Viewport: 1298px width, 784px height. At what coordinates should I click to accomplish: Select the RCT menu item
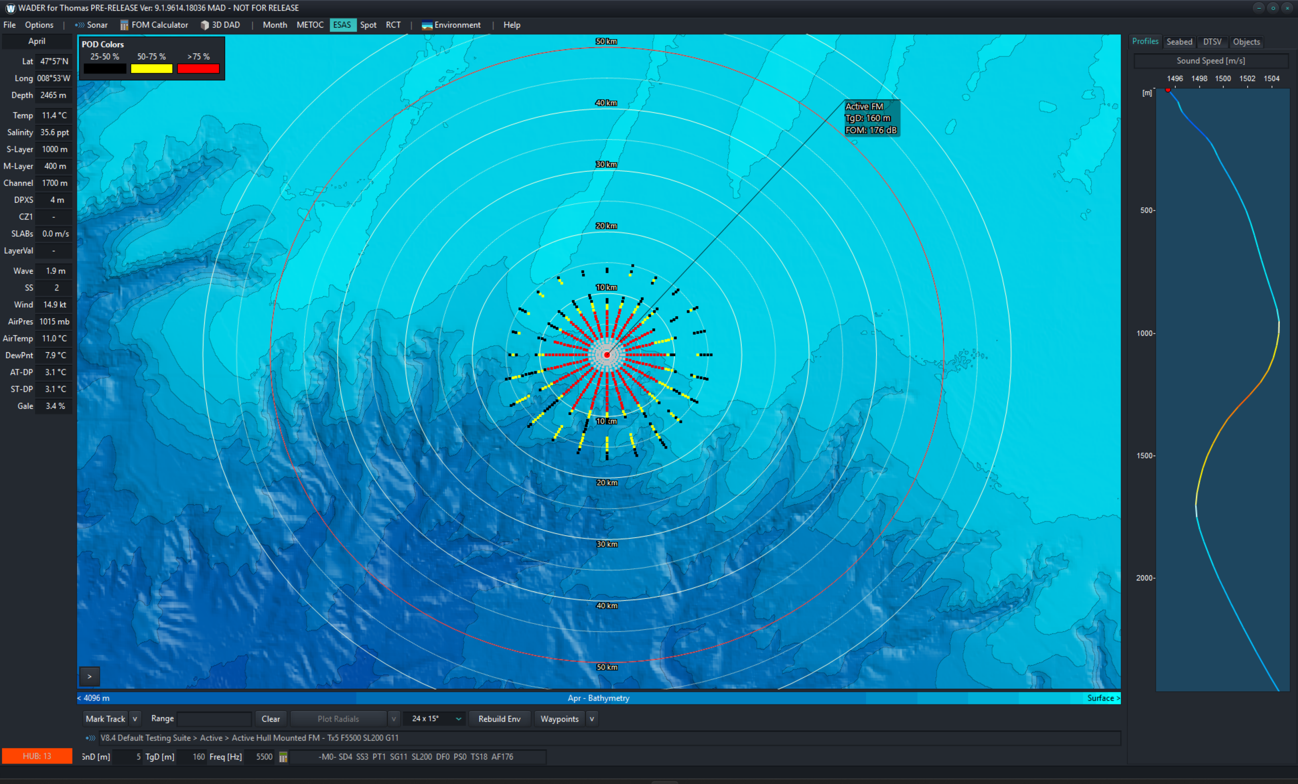click(x=393, y=25)
